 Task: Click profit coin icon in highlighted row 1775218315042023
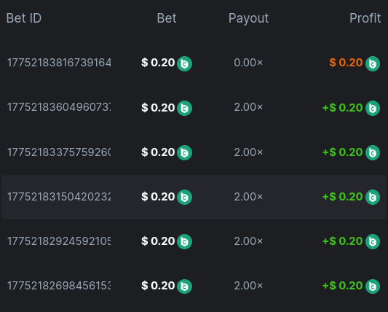click(x=373, y=197)
